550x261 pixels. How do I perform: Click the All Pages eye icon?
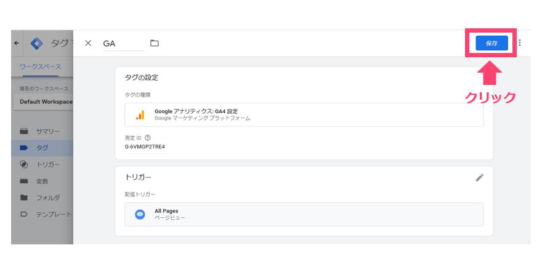[140, 214]
